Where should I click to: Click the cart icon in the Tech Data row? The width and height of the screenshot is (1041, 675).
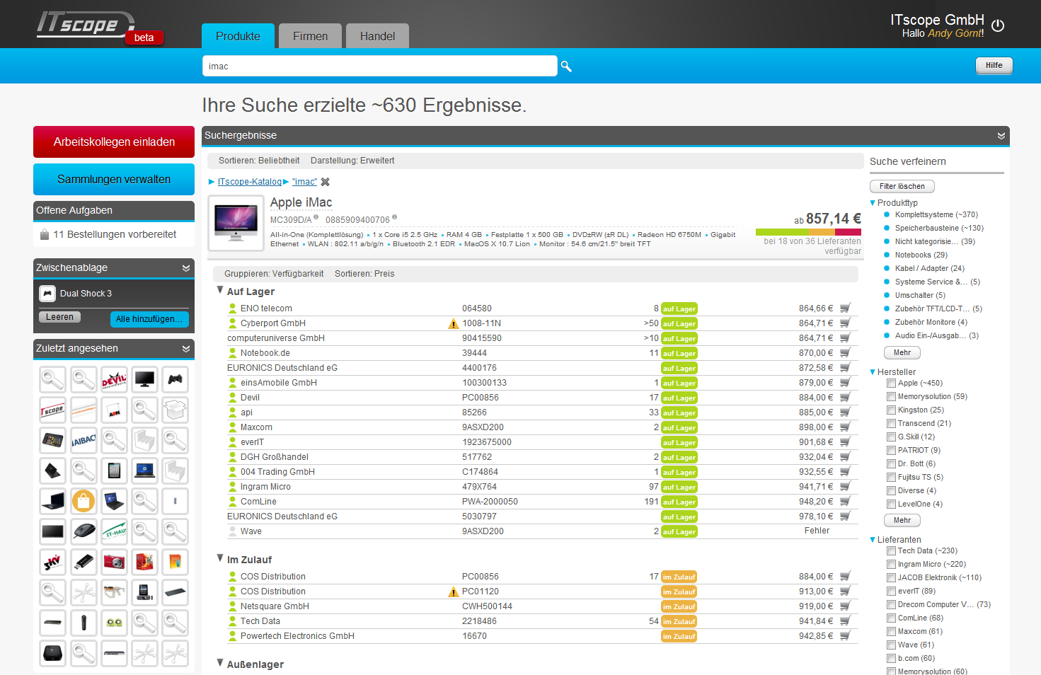coord(845,621)
